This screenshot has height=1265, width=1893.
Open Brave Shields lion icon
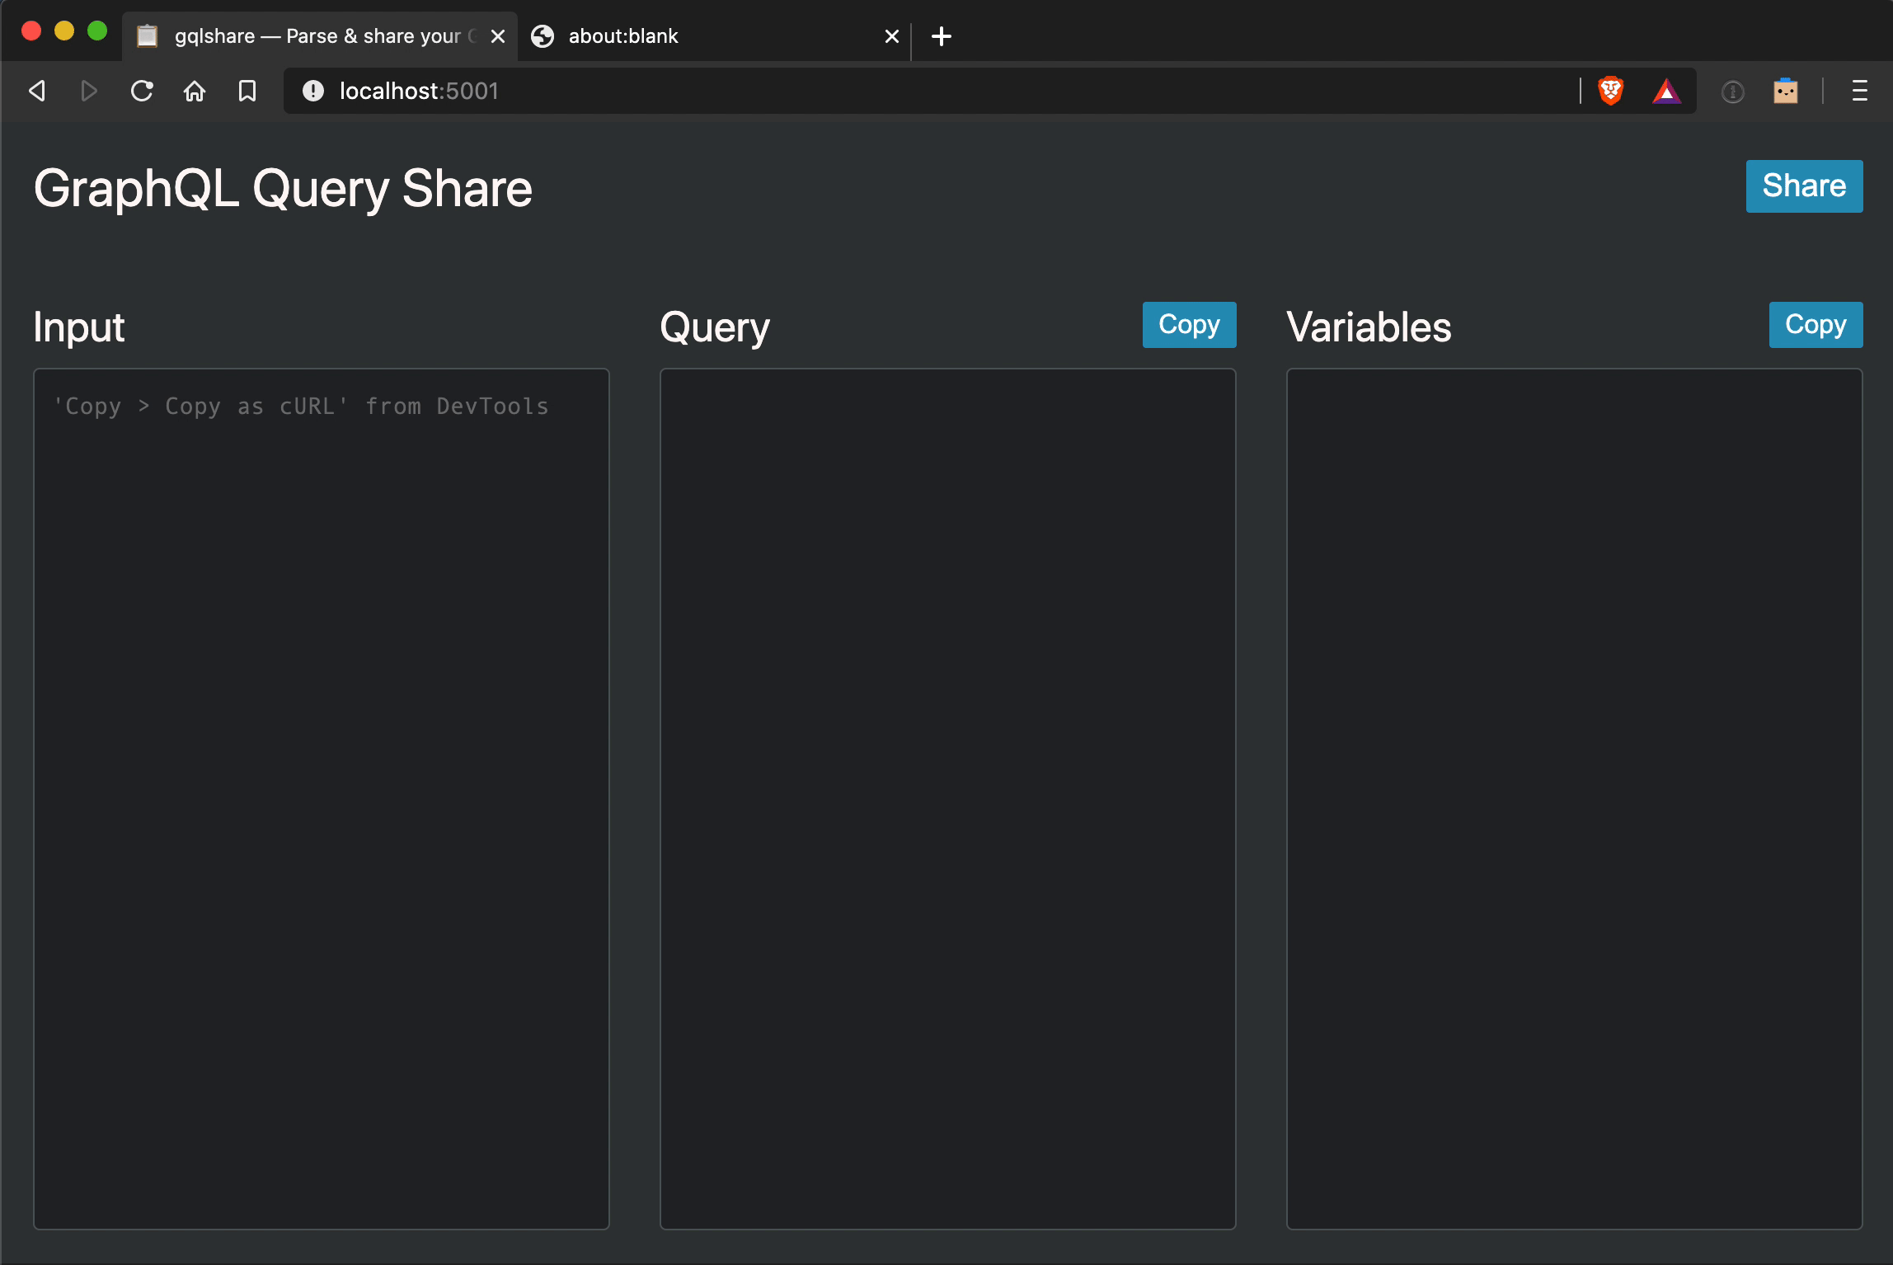[1610, 91]
